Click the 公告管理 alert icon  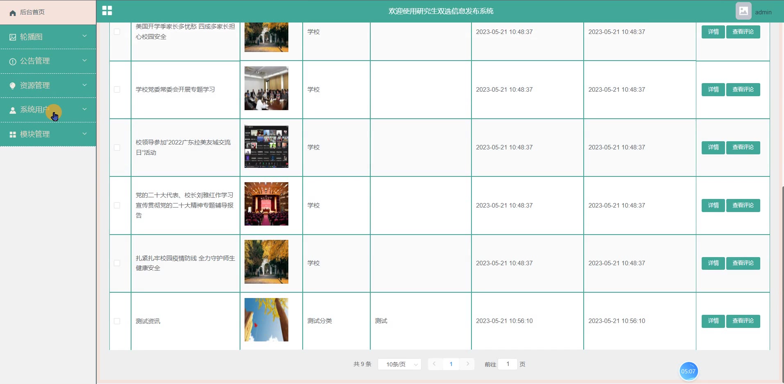[x=13, y=61]
